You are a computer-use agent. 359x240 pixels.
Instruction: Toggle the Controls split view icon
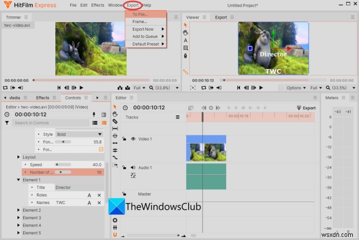pos(104,114)
